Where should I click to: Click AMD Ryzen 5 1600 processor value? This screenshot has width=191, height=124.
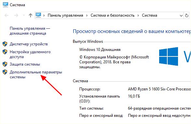(159, 89)
